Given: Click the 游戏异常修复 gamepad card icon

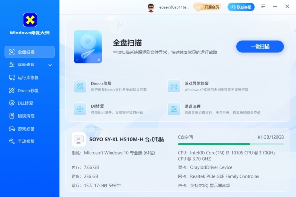Looking at the screenshot, I should tap(174, 86).
